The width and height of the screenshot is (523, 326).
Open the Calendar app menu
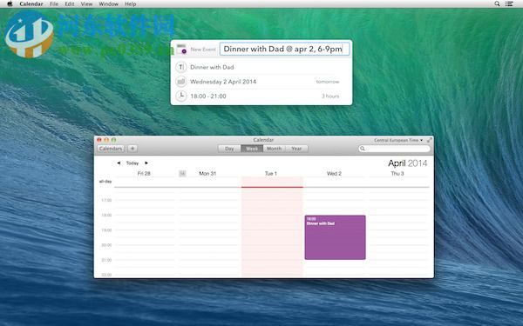tap(31, 4)
